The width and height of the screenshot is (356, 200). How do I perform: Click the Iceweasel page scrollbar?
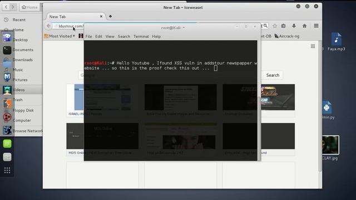(320, 107)
